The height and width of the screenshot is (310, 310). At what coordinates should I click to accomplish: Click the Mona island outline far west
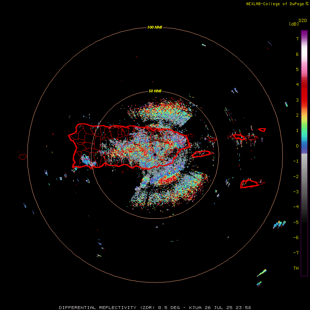click(23, 157)
